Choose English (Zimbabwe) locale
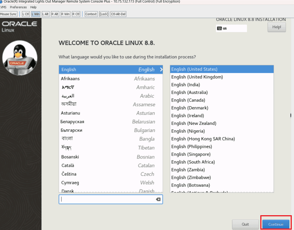 pos(222,177)
